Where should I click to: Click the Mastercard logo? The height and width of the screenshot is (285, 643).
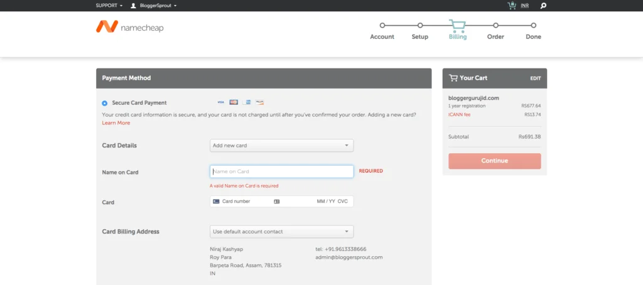[234, 102]
